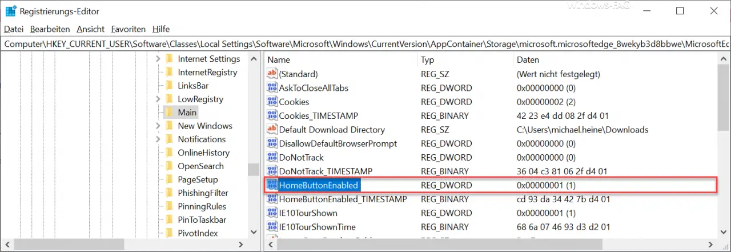Screen dimensions: 731x252
Task: Select the IE10TourShownTime value name
Action: 317,227
